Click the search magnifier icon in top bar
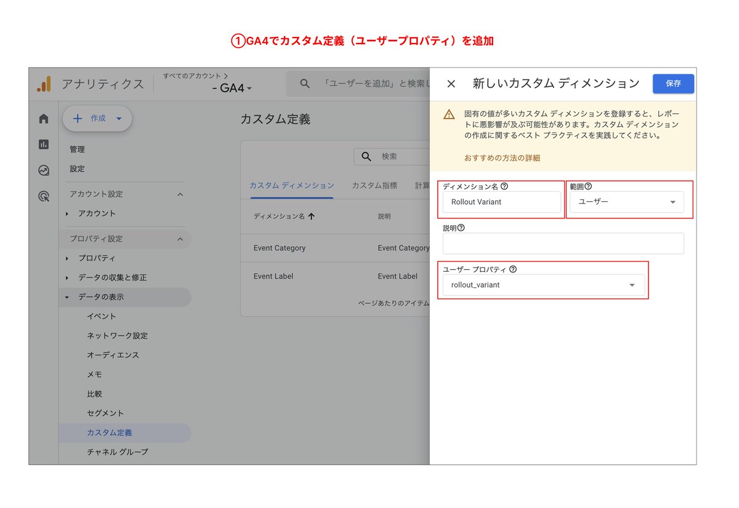 (x=304, y=84)
